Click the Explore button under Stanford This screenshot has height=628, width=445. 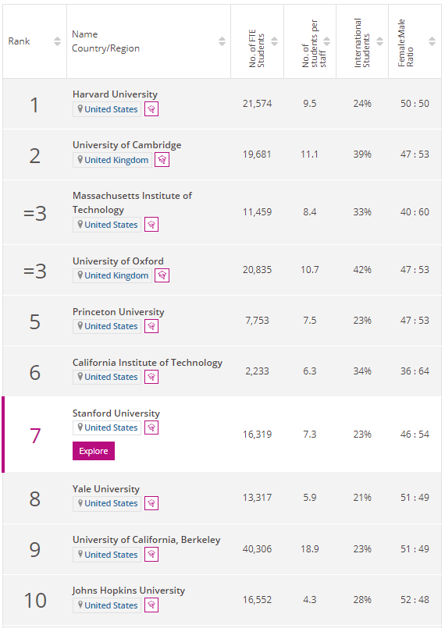pyautogui.click(x=94, y=451)
